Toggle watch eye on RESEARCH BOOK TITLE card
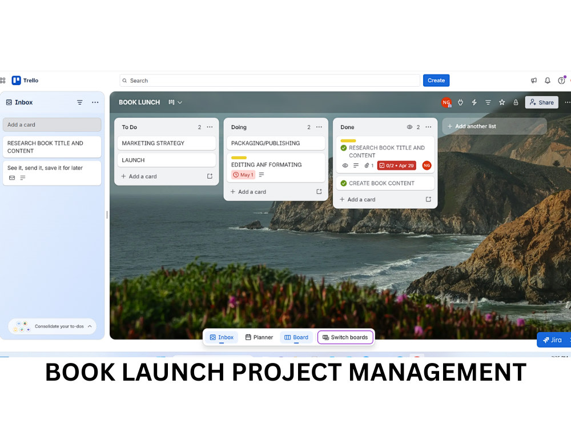571x428 pixels. (x=345, y=165)
